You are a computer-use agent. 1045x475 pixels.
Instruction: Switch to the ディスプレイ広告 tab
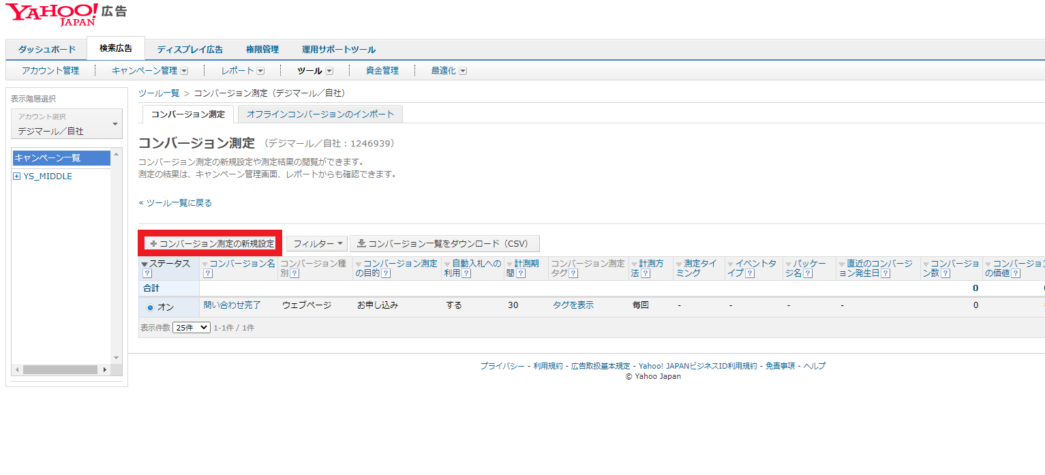coord(190,50)
